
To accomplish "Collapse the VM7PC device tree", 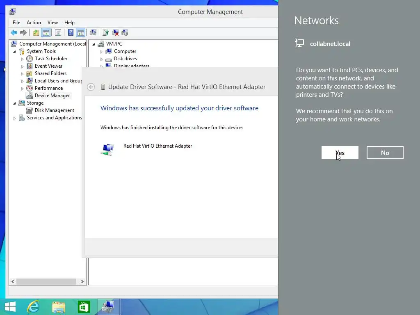I will (x=94, y=44).
